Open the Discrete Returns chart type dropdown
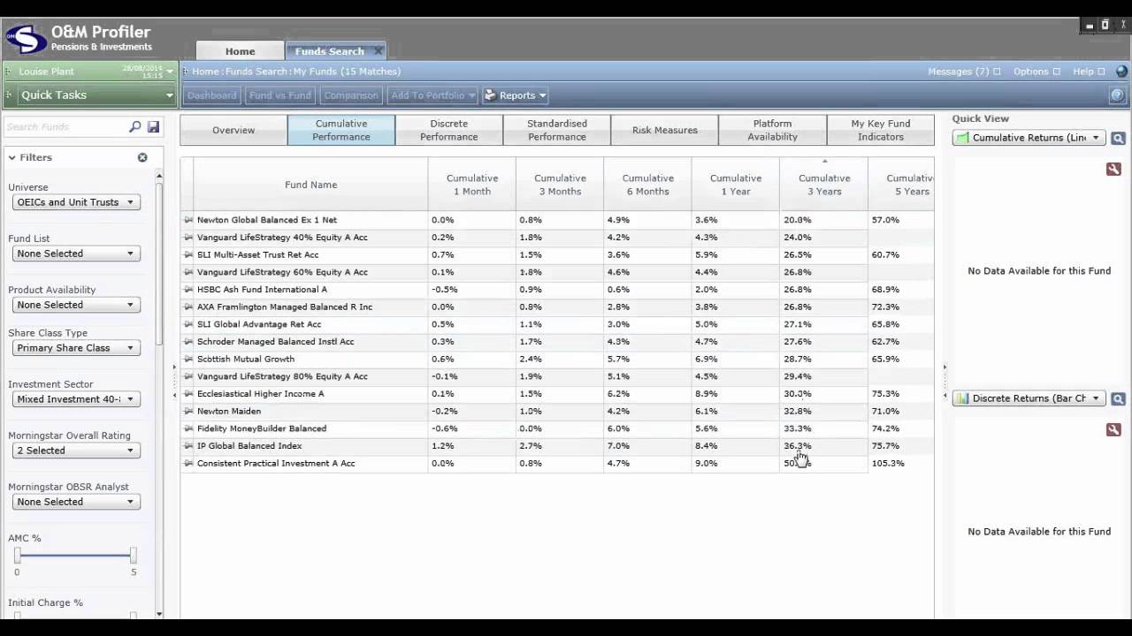Image resolution: width=1132 pixels, height=636 pixels. coord(1029,398)
